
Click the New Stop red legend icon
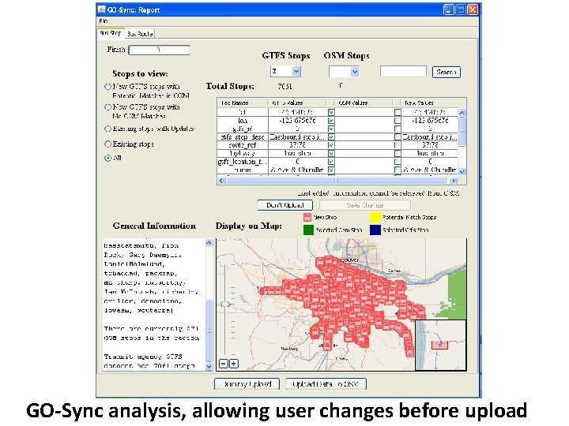(x=307, y=218)
